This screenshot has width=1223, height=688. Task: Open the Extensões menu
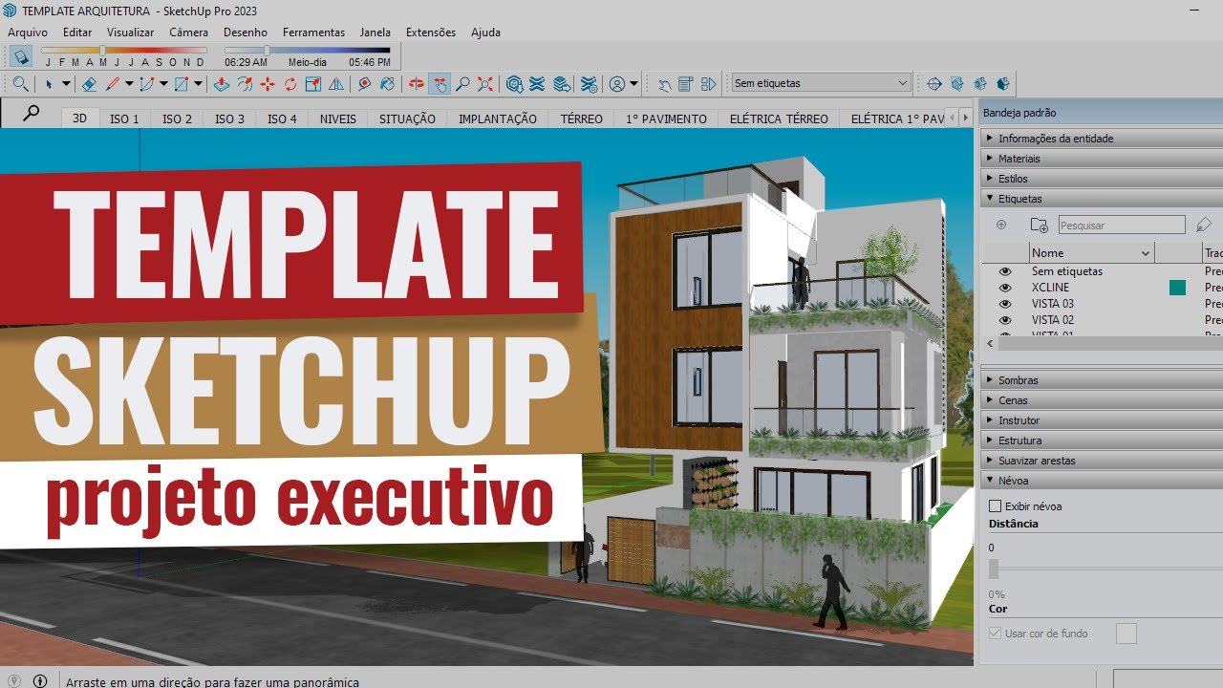coord(431,32)
